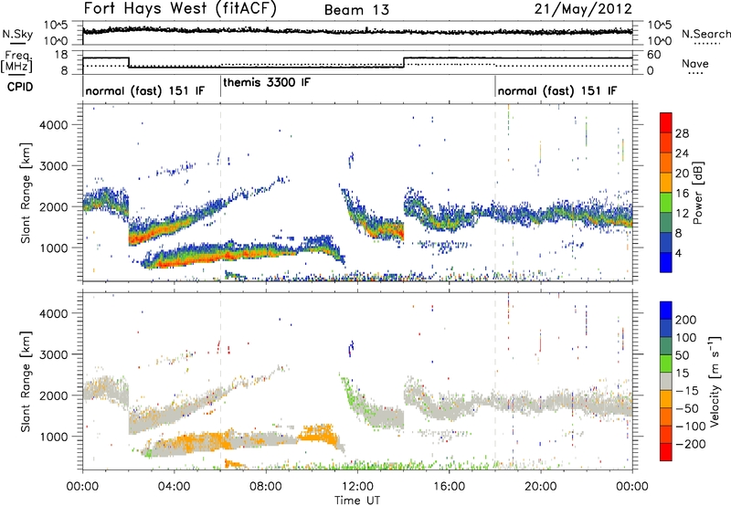Click the 08:00 time tick label
Viewport: 731px width, 506px height.
(266, 487)
